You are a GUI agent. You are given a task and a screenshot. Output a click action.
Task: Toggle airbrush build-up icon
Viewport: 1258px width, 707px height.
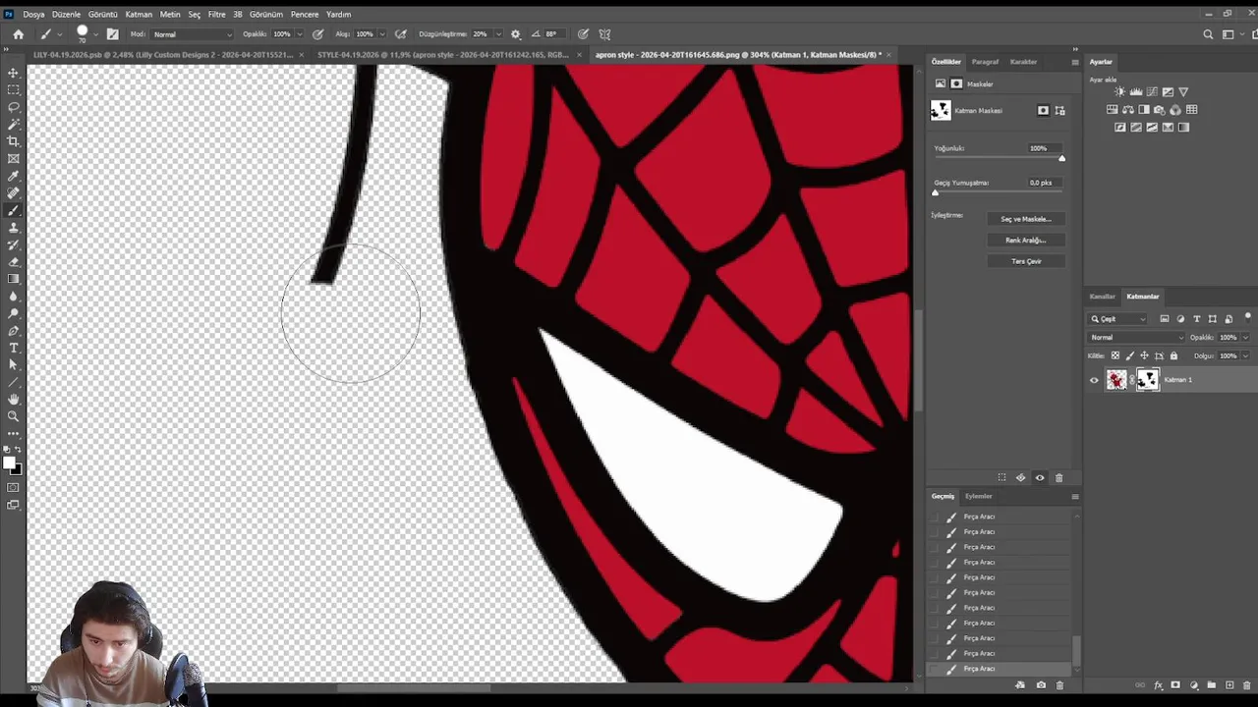pyautogui.click(x=400, y=34)
